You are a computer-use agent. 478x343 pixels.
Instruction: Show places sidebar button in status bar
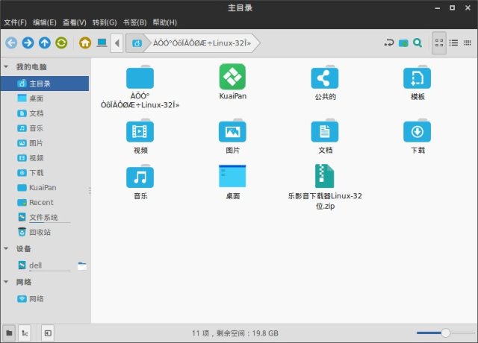[10, 333]
